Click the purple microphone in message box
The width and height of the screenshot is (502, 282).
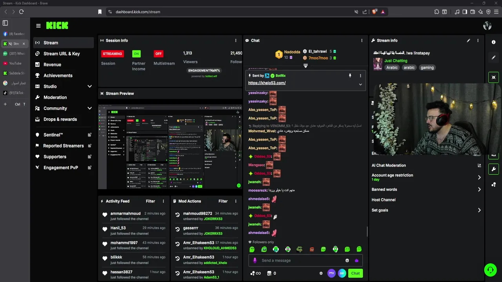255,260
